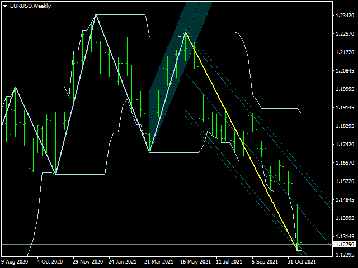358x268 pixels.
Task: Click the 4 Oct 2020 date label
Action: point(50,262)
